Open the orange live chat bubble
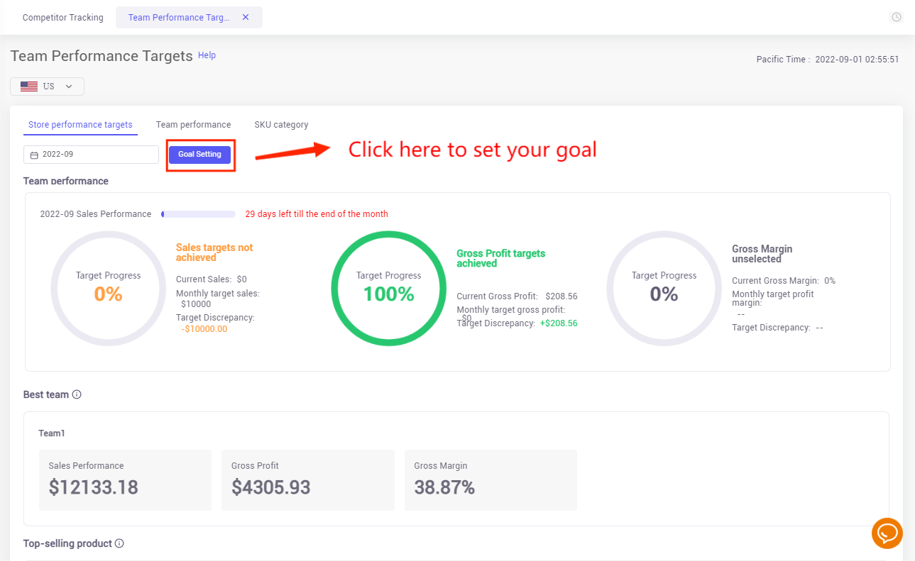The image size is (915, 561). pyautogui.click(x=887, y=533)
